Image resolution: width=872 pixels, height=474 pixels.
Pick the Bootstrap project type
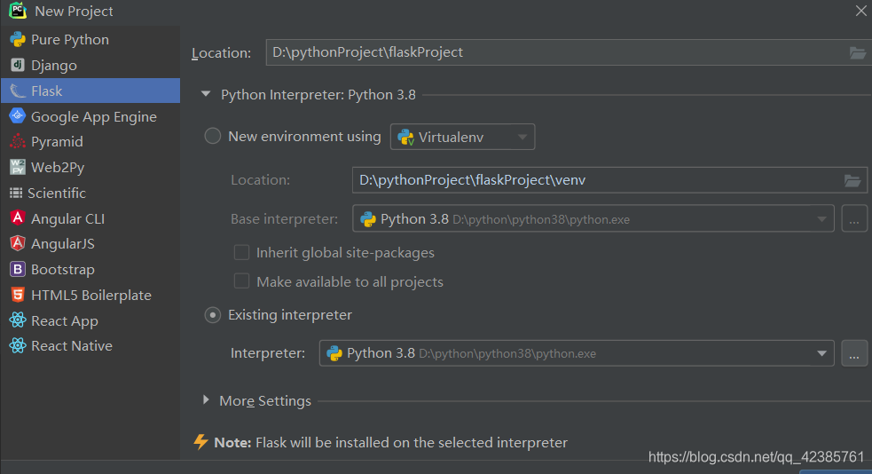90,269
